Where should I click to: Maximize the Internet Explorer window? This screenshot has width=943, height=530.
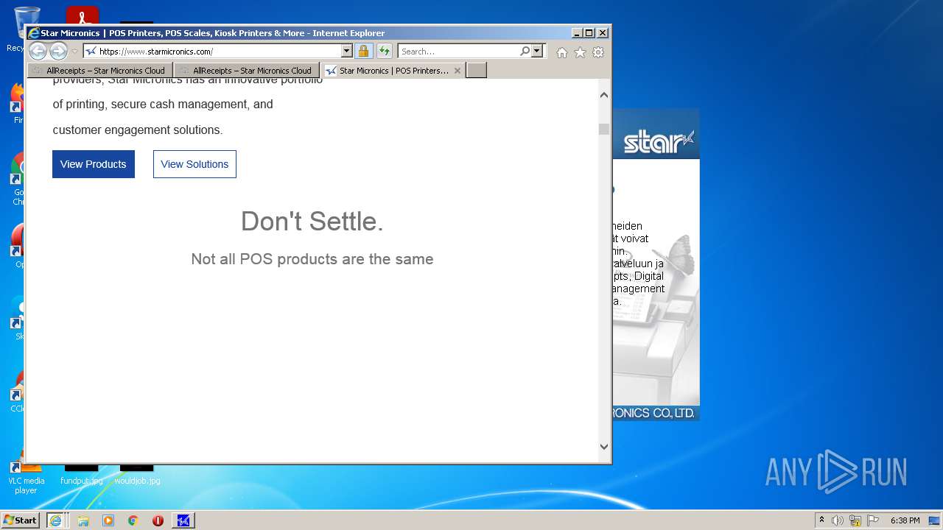click(589, 33)
